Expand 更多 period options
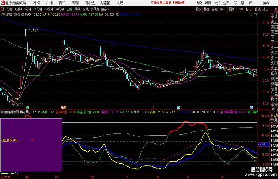This screenshot has width=278, height=179. tap(105, 9)
